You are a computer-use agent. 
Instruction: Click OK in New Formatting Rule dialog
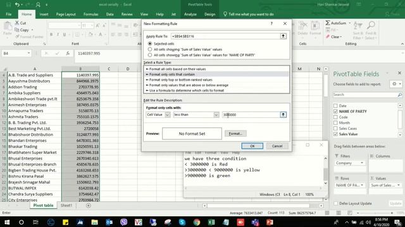click(252, 146)
